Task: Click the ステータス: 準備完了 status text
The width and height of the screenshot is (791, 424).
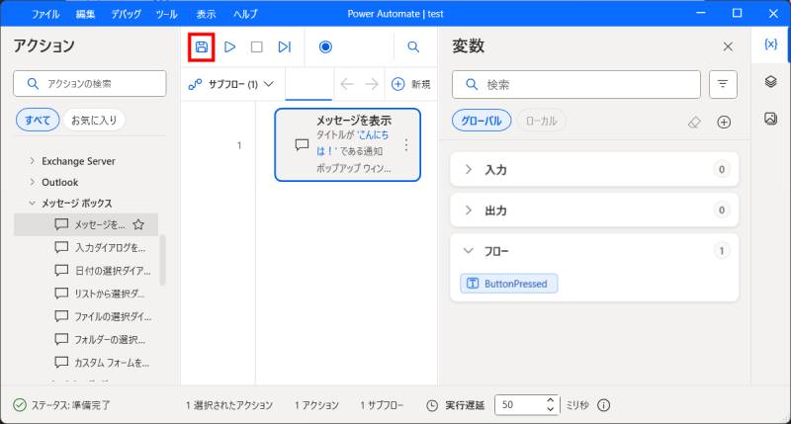Action: click(70, 405)
